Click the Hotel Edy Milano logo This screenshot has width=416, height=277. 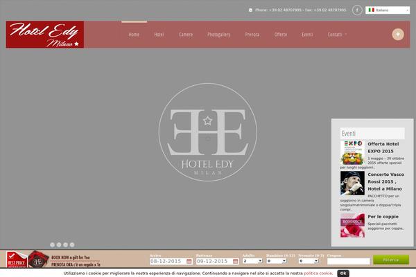pyautogui.click(x=45, y=35)
